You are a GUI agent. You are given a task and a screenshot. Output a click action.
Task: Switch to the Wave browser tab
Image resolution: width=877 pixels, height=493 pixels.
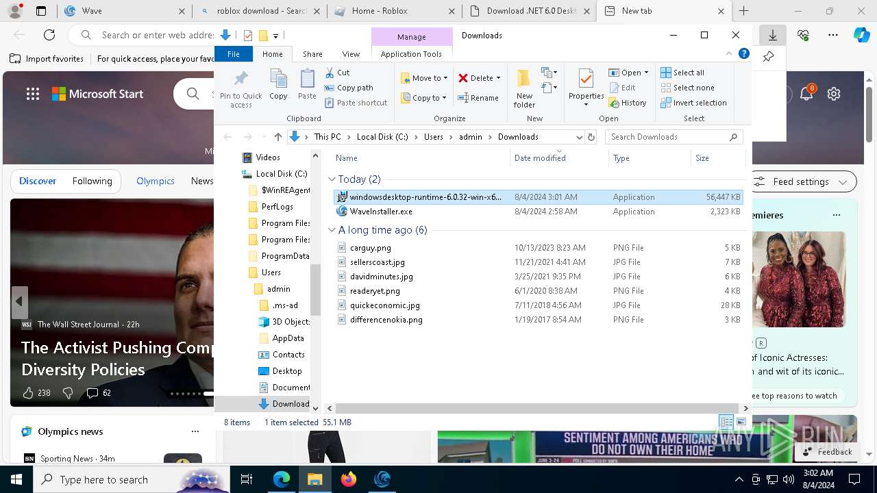[x=124, y=11]
